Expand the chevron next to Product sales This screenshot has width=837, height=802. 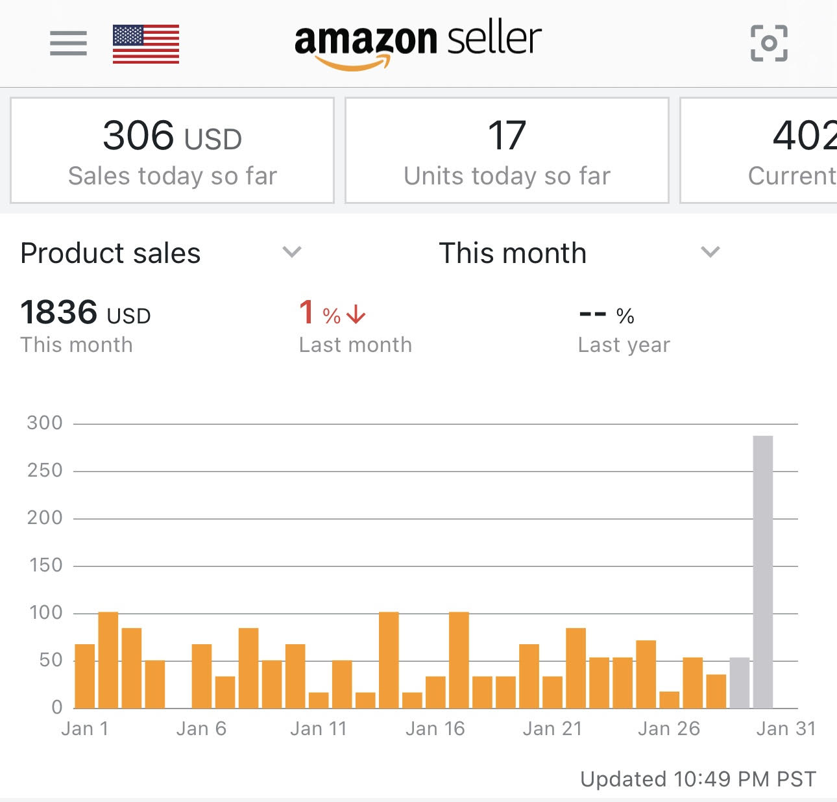(291, 252)
